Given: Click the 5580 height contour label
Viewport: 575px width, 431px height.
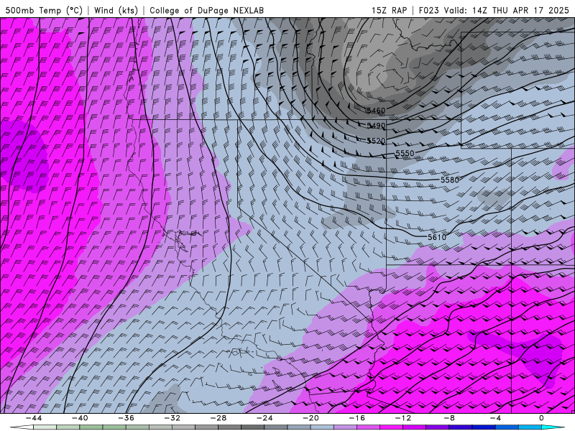Looking at the screenshot, I should click(450, 180).
